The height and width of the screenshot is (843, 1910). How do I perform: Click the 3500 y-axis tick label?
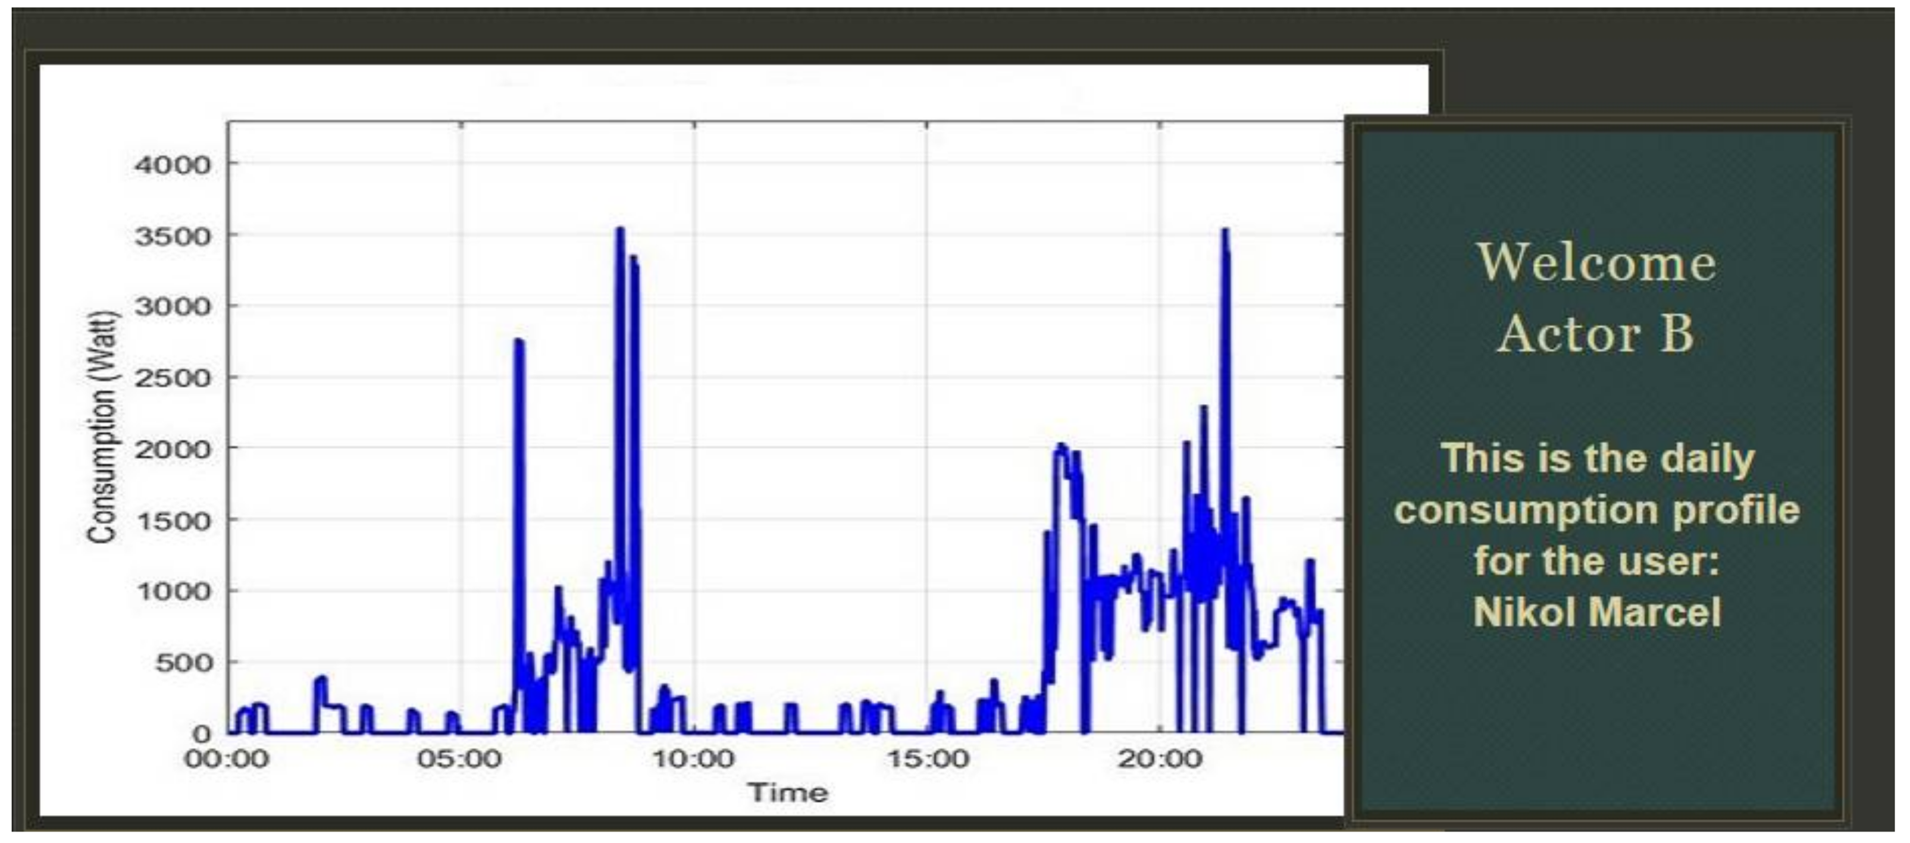click(x=173, y=237)
